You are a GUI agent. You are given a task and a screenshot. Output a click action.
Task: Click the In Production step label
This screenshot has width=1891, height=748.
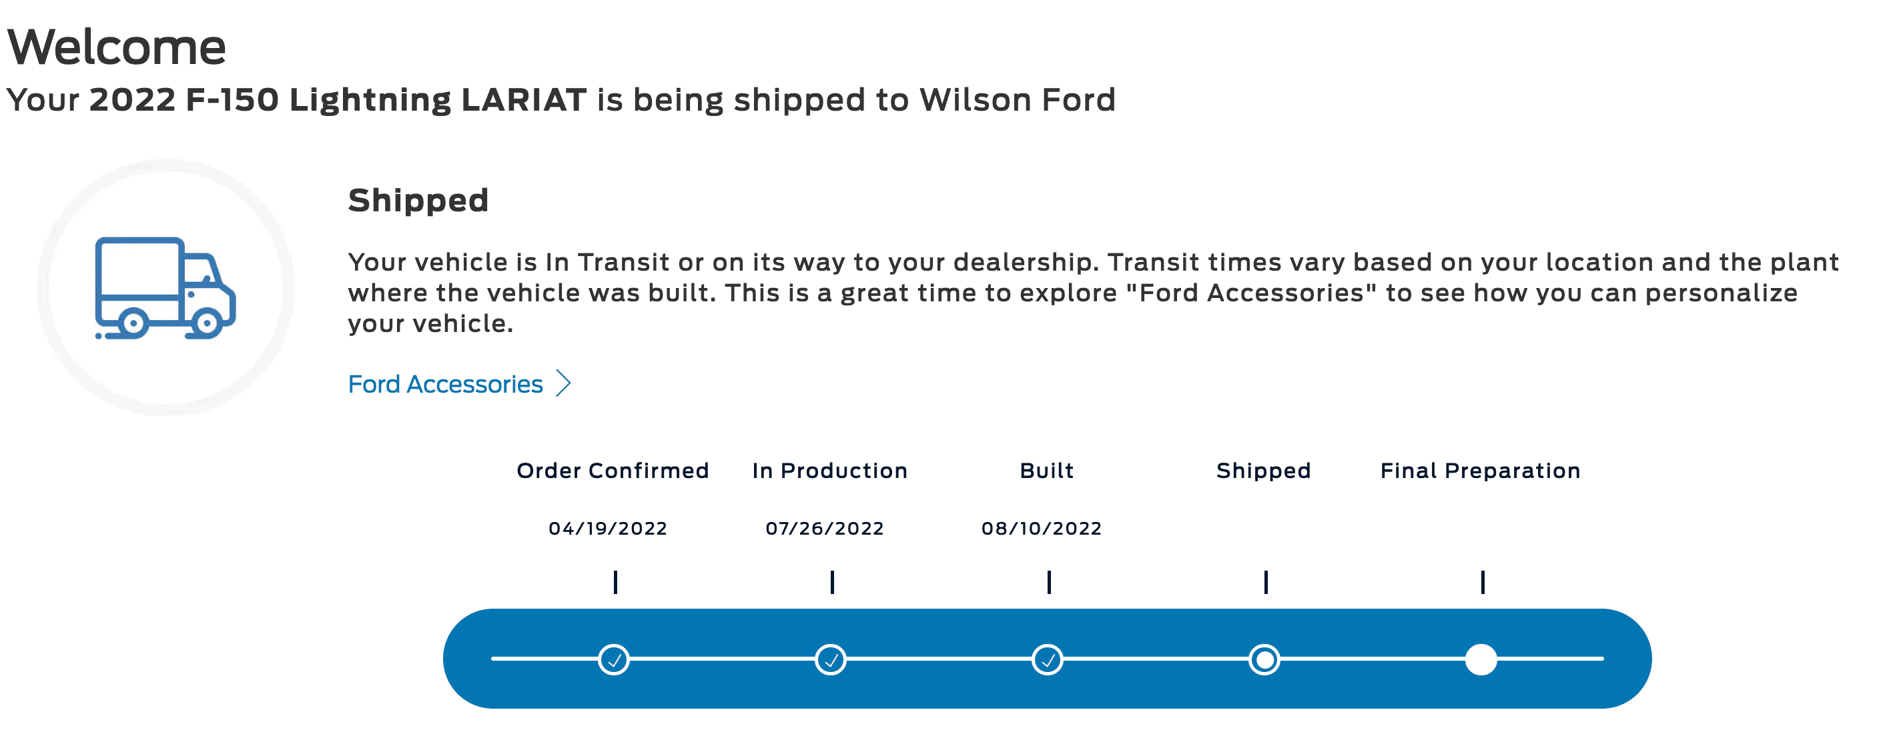829,470
